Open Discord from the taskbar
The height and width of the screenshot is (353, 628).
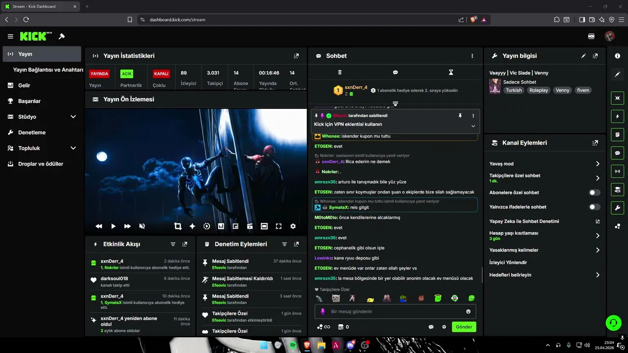(x=350, y=345)
